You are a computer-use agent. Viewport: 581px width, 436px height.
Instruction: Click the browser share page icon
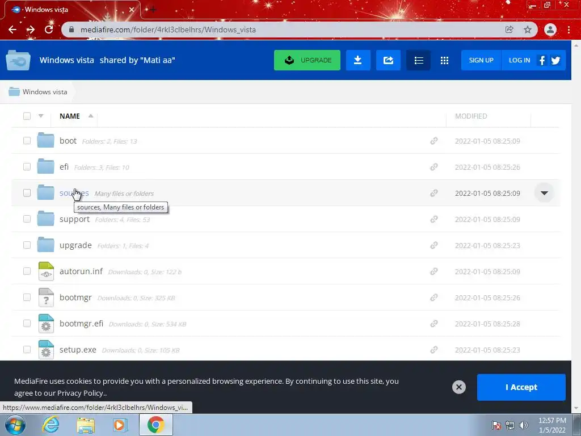pyautogui.click(x=509, y=30)
